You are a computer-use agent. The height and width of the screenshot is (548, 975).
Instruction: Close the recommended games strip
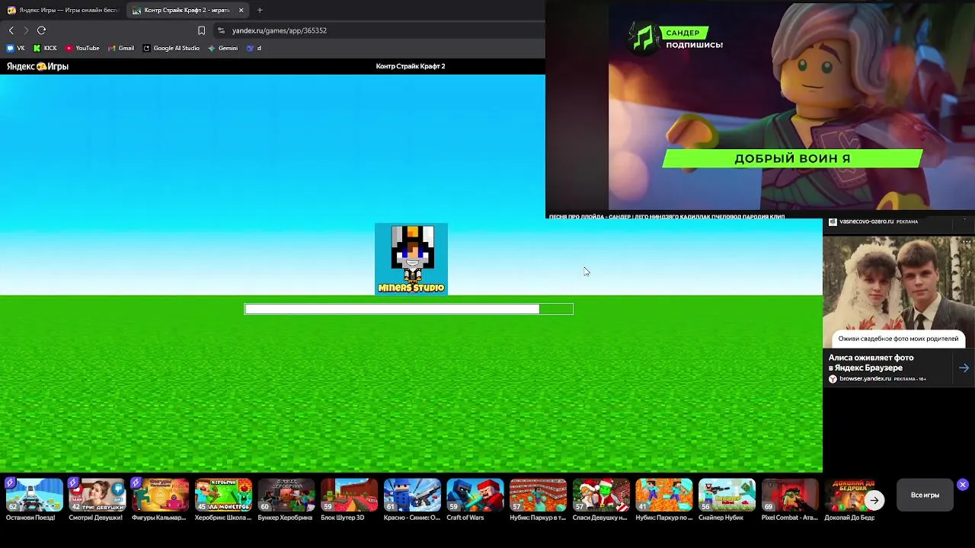tap(963, 484)
